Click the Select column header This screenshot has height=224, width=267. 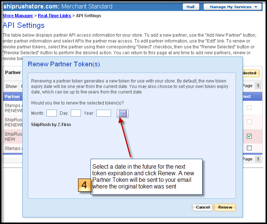[245, 97]
